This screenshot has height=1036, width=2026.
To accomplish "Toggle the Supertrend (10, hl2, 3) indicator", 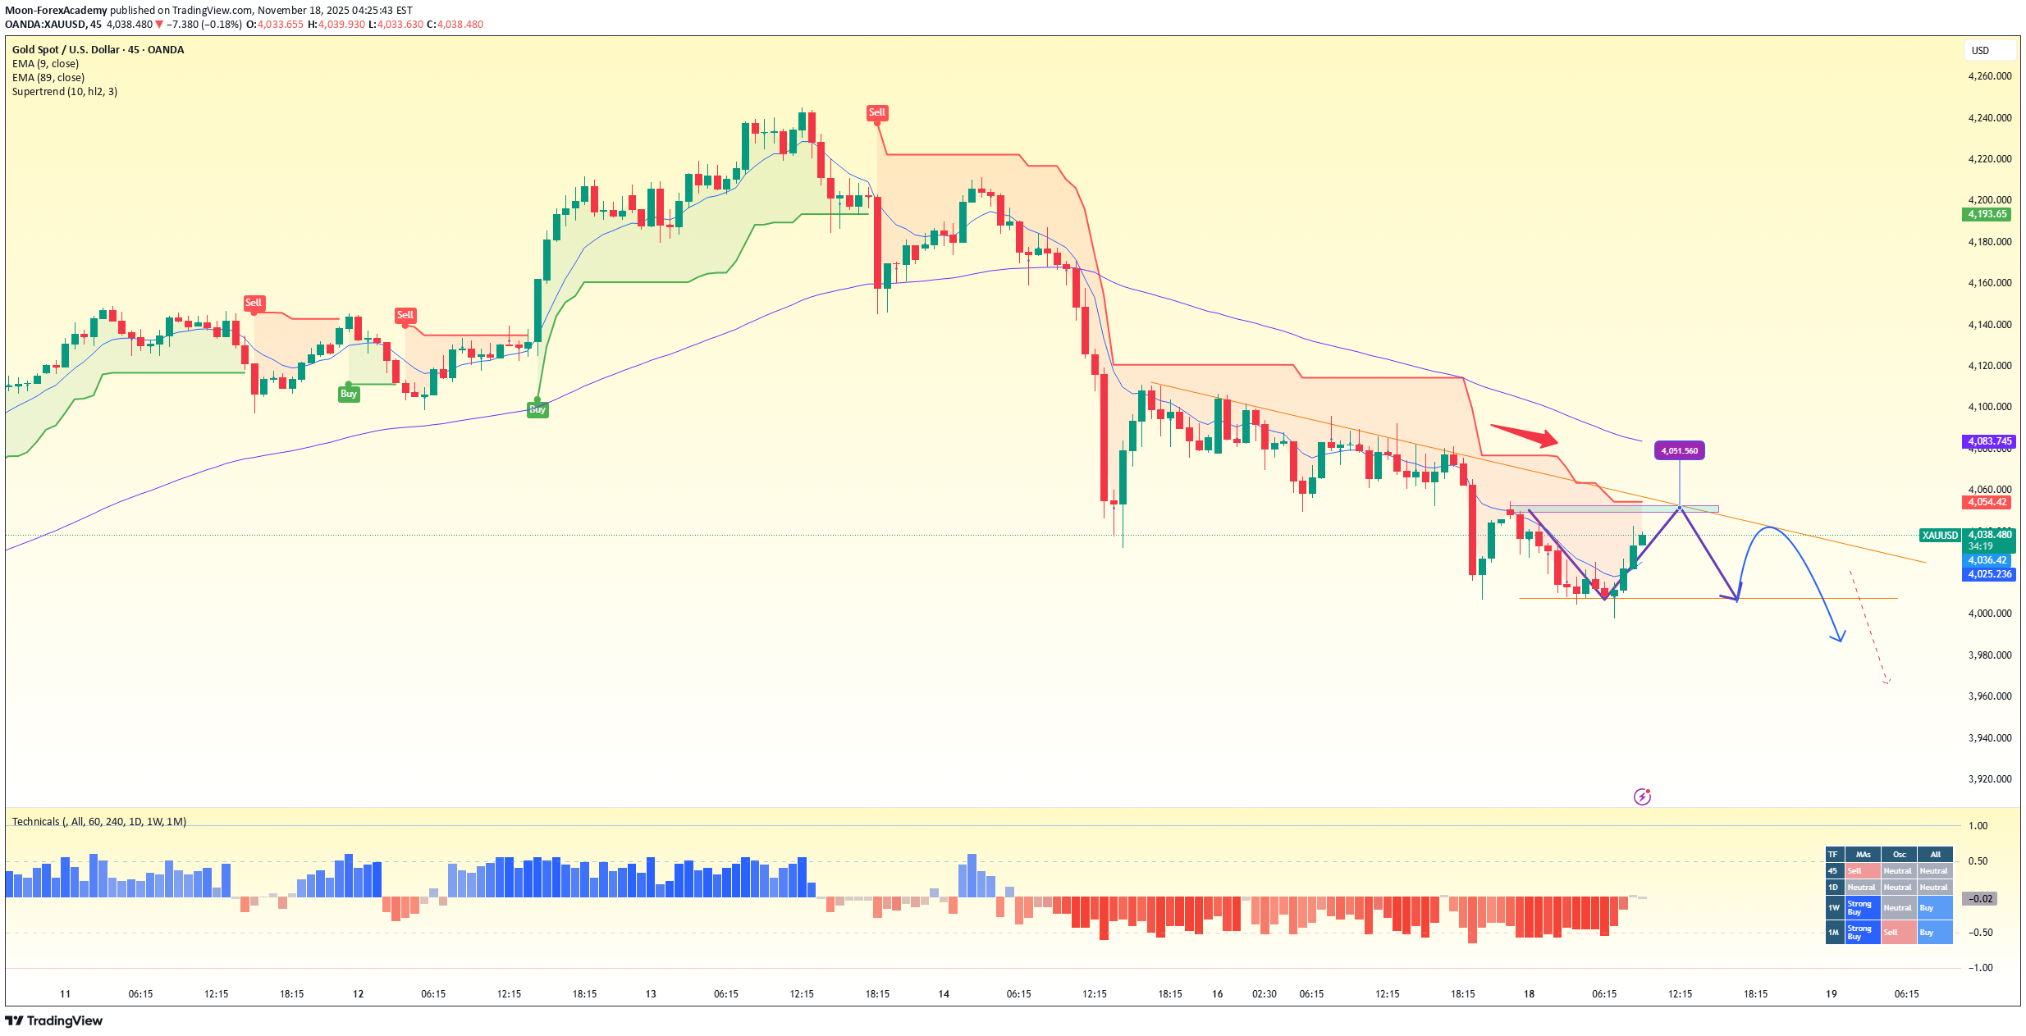I will 64,91.
